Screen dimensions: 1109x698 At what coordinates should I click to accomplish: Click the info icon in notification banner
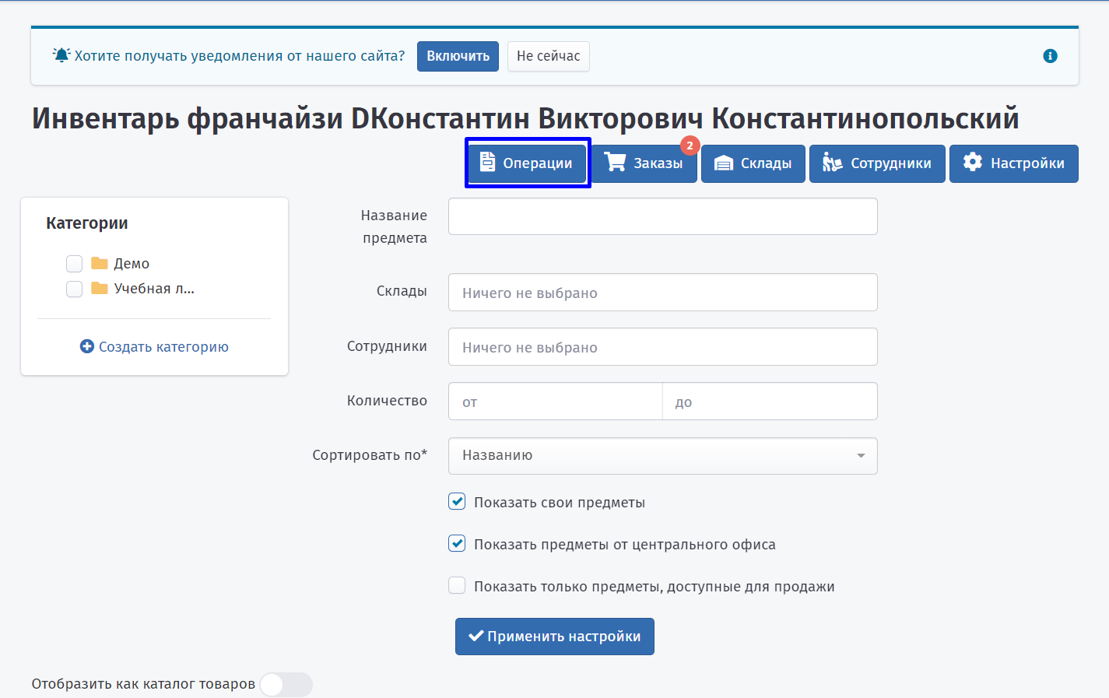pos(1050,56)
